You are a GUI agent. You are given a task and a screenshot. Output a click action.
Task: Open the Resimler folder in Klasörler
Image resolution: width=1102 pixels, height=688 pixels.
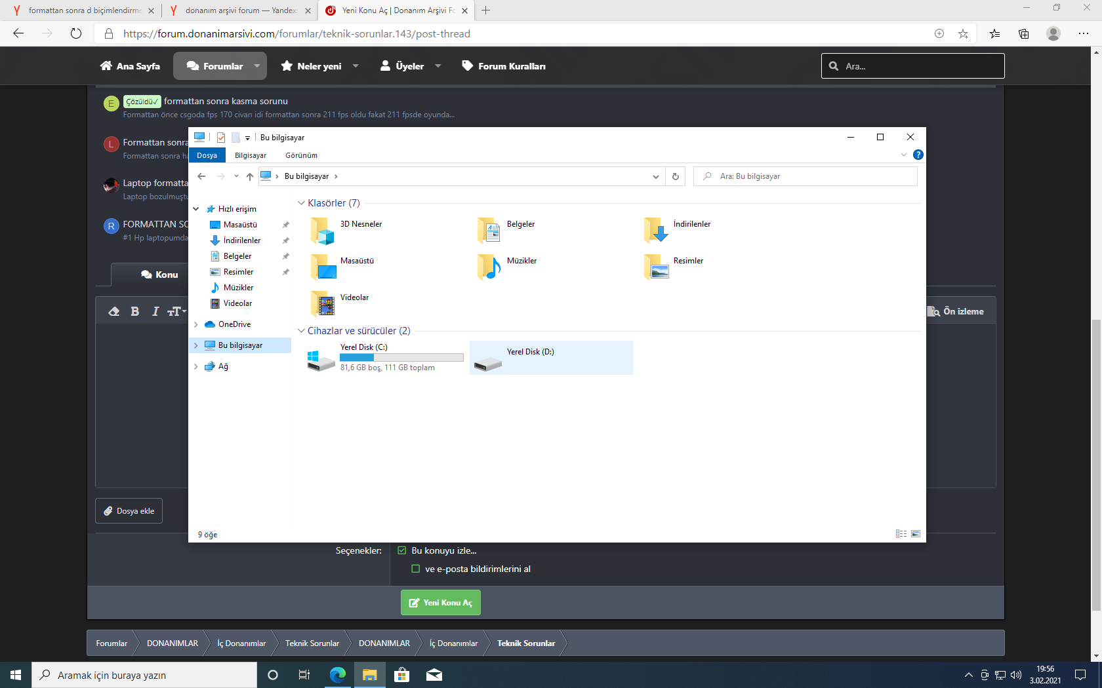[656, 267]
